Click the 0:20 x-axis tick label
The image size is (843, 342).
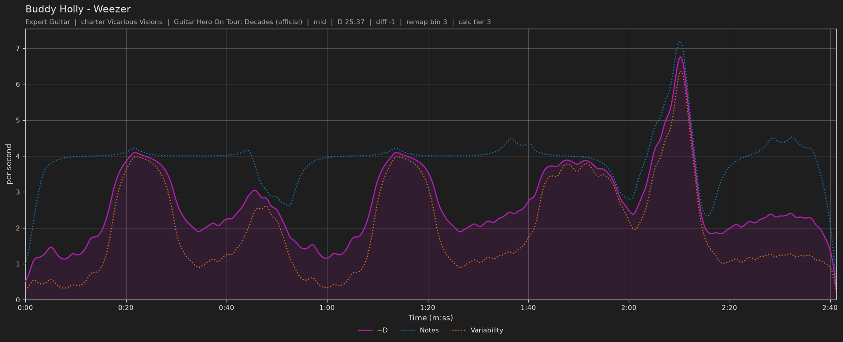click(x=126, y=308)
